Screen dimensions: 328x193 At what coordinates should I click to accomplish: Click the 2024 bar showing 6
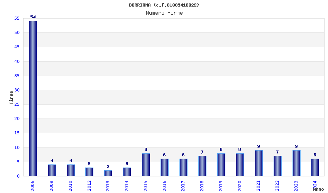(x=315, y=167)
